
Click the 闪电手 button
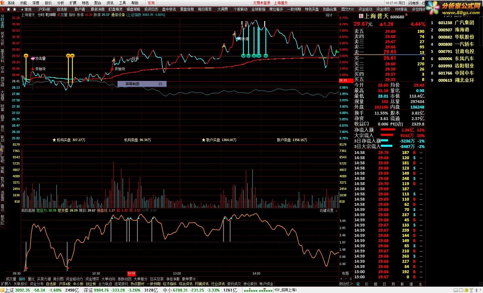point(414,3)
